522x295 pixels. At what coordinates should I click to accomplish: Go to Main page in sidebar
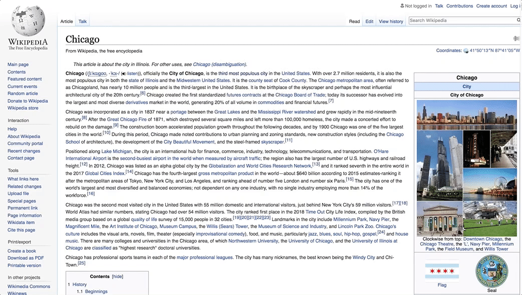18,64
